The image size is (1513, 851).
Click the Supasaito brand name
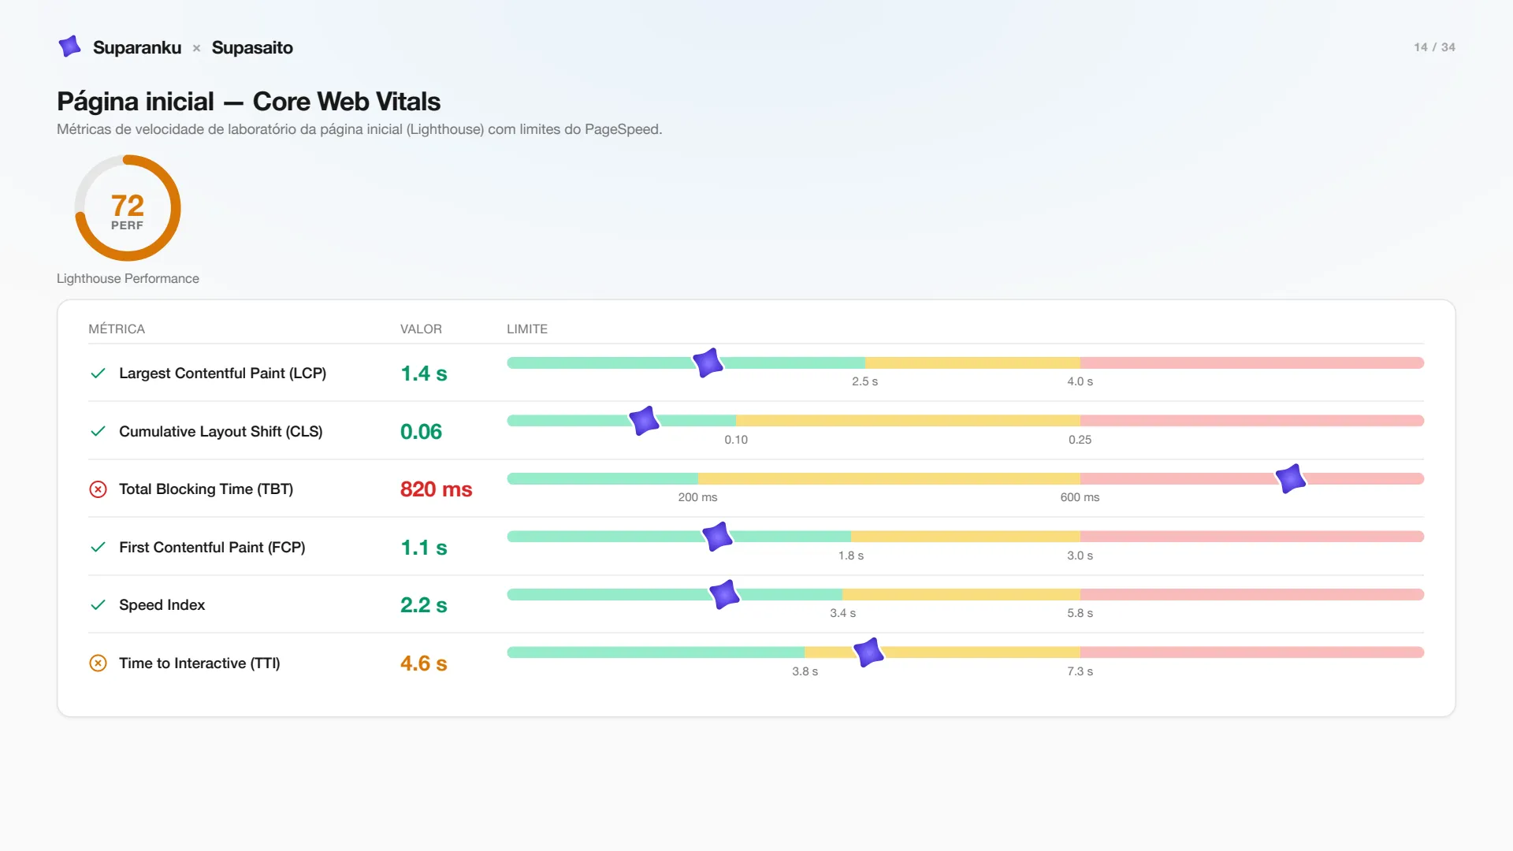pos(252,47)
